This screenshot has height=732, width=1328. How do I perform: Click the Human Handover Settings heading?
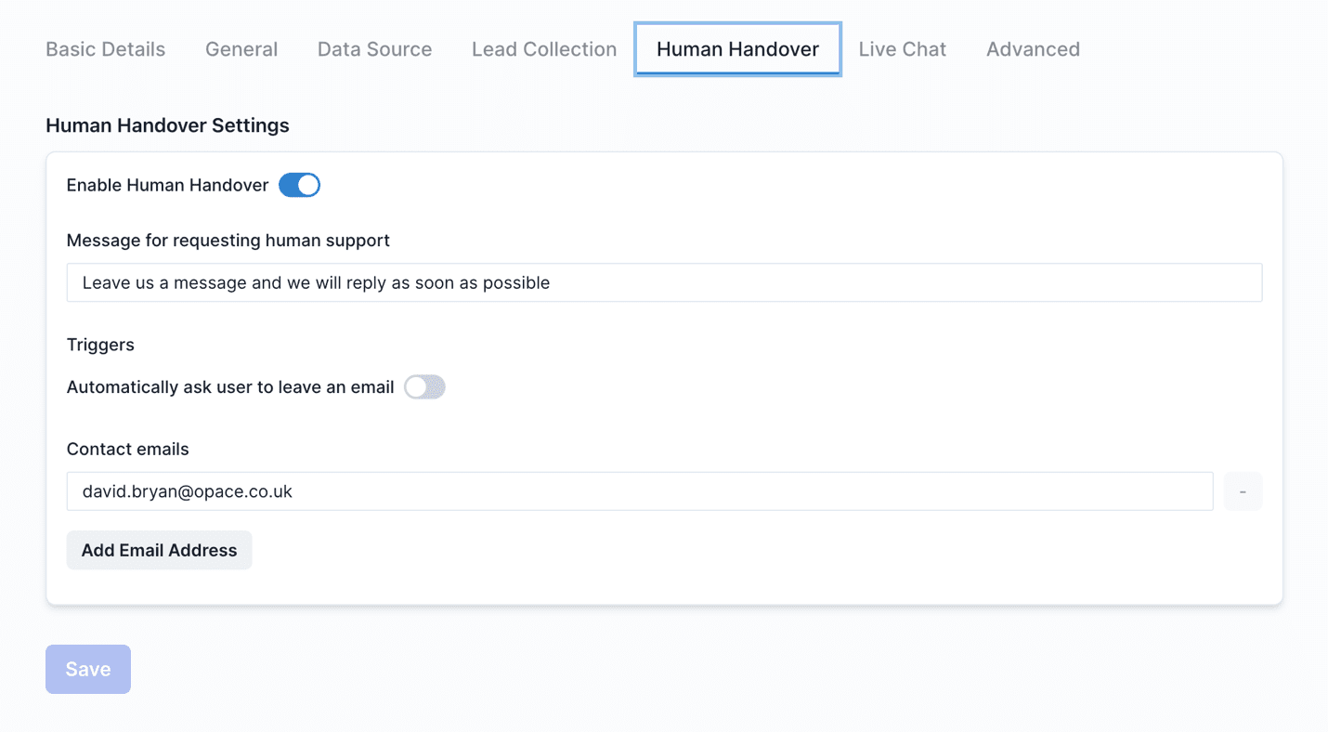click(167, 124)
